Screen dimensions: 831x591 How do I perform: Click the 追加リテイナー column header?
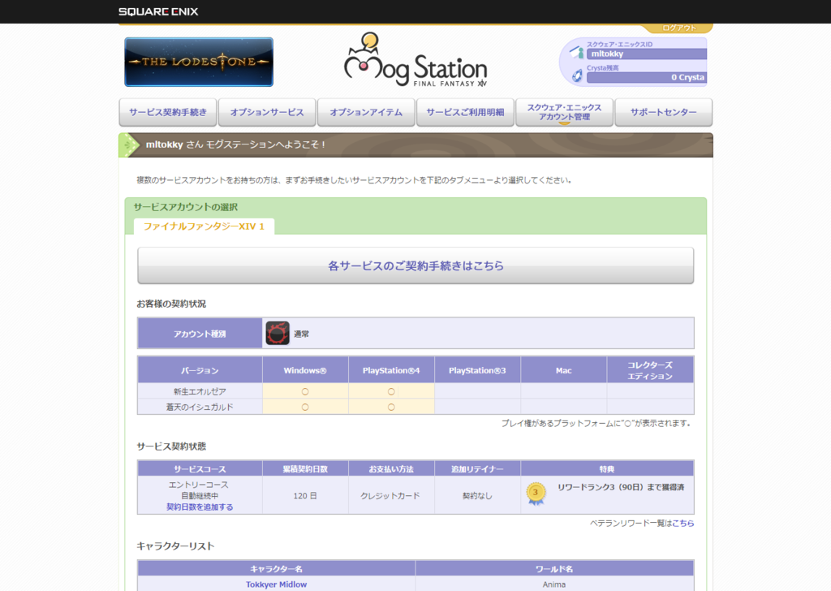coord(477,469)
